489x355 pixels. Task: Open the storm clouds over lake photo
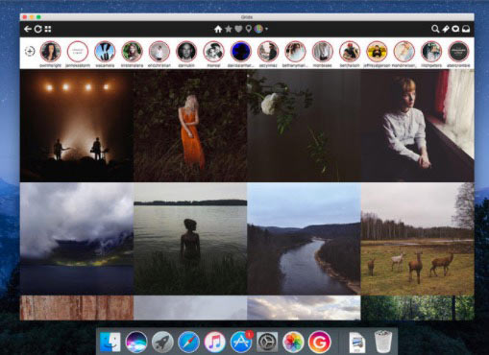point(77,239)
